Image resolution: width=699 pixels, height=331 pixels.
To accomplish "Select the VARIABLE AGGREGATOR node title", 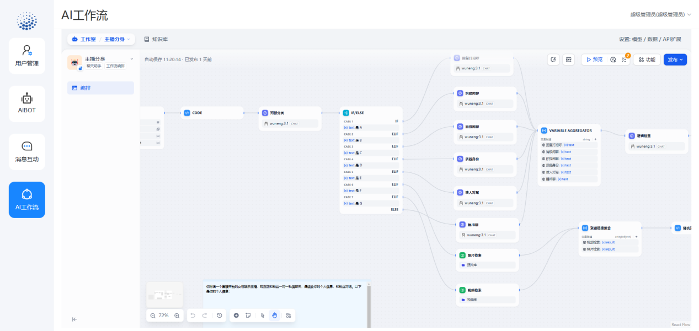I will (571, 131).
